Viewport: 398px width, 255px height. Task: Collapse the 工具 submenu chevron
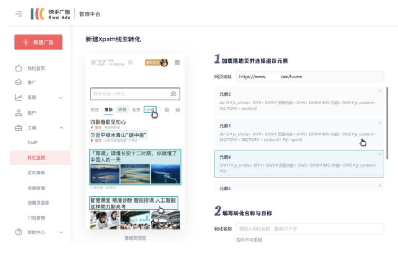click(x=61, y=128)
